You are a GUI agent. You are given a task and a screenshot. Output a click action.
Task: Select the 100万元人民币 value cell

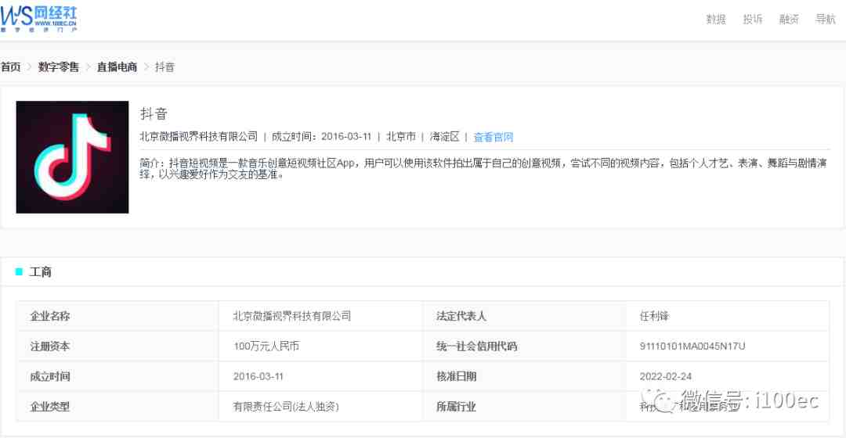click(x=320, y=346)
